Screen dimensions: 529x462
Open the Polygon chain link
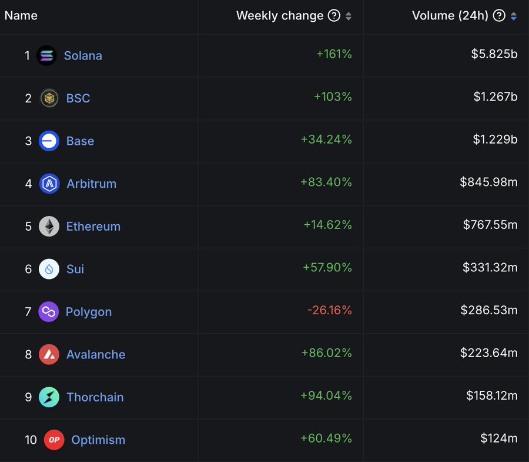coord(88,312)
